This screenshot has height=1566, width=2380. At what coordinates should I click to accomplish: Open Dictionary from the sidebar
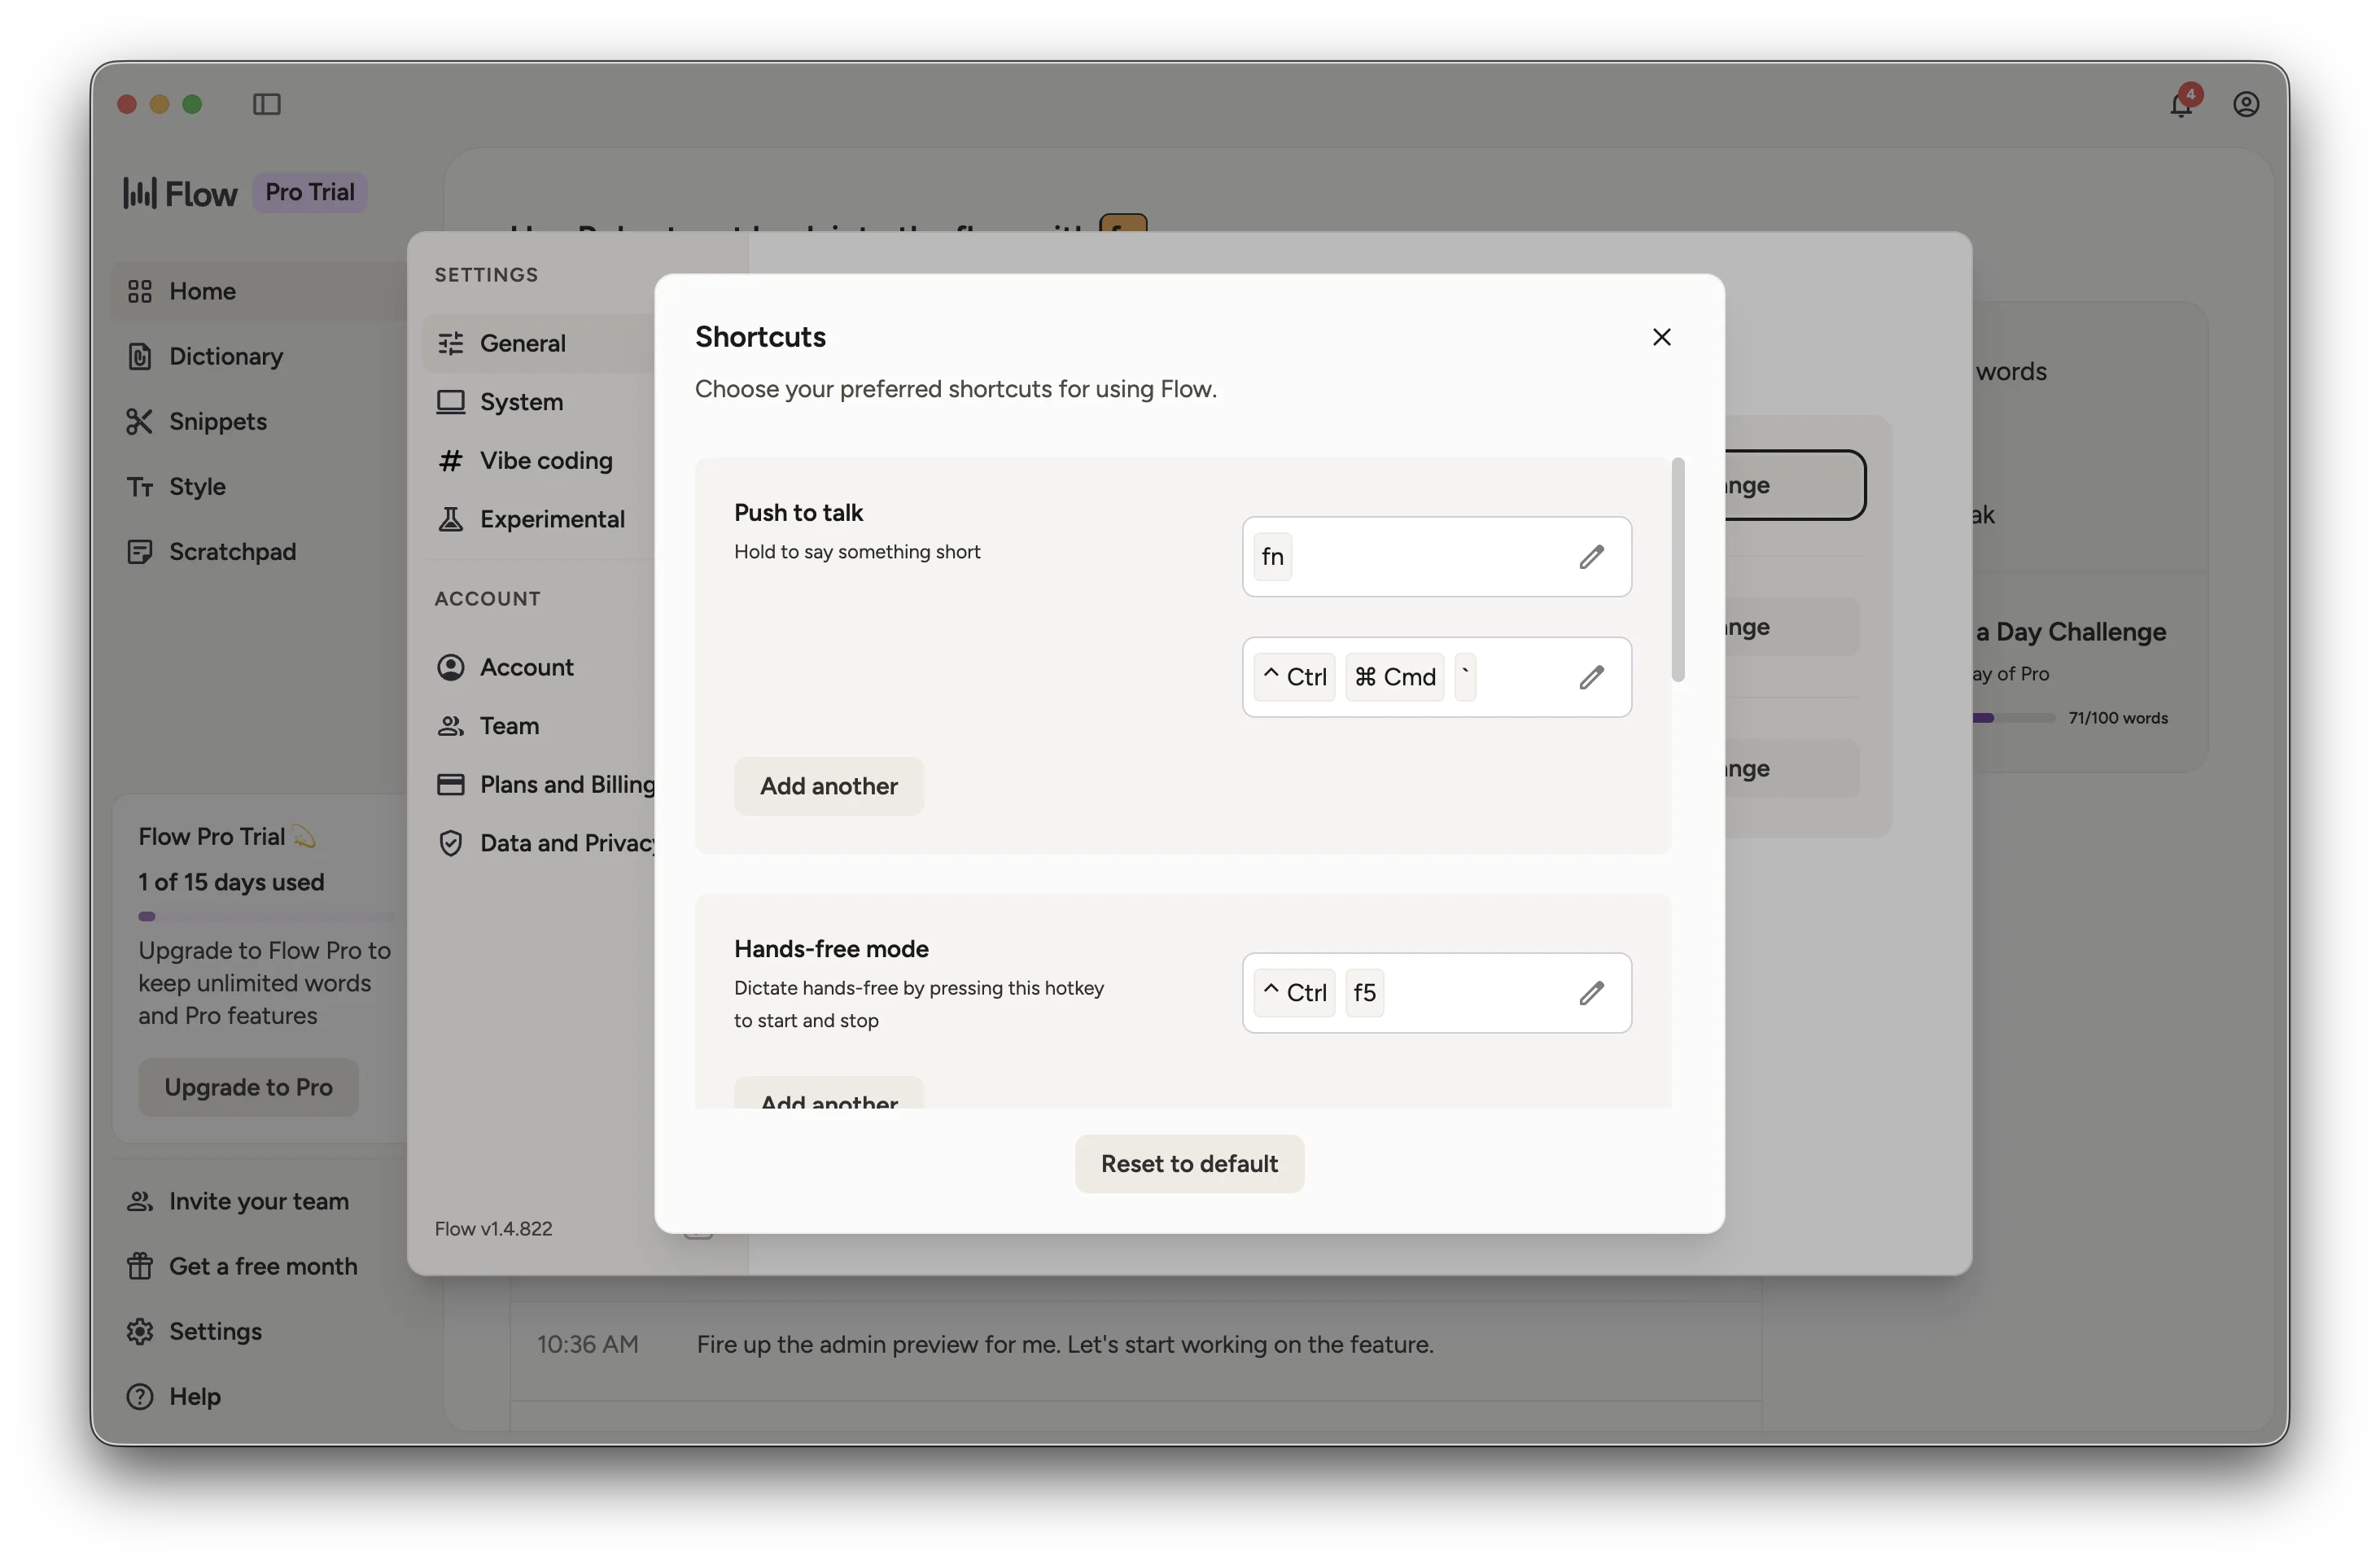click(x=225, y=356)
